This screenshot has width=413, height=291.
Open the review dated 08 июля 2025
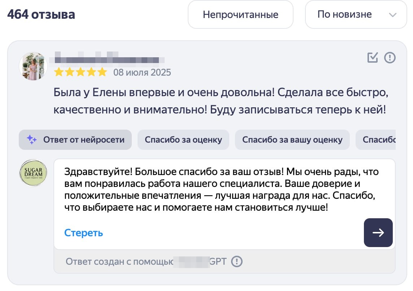click(143, 72)
